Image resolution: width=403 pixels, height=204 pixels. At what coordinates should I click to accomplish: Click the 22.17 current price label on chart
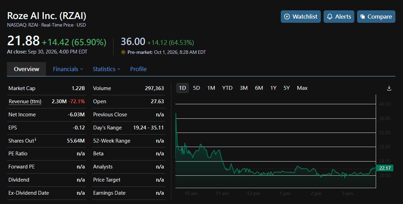[x=384, y=168]
